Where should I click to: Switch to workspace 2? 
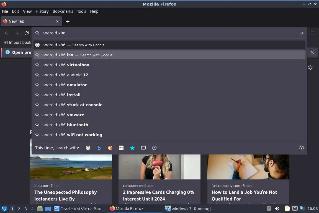coord(19,209)
